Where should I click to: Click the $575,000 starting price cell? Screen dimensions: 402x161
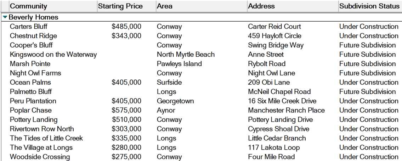[126, 110]
